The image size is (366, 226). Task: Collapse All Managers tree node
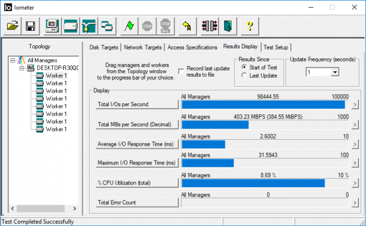tap(12, 61)
